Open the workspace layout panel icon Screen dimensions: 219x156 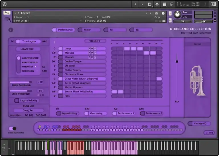[x=164, y=4]
